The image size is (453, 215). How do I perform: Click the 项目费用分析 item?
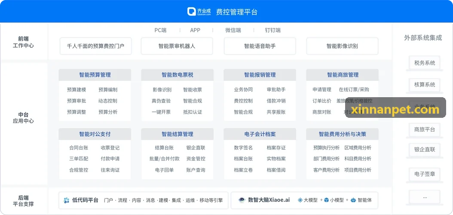pyautogui.click(x=358, y=170)
